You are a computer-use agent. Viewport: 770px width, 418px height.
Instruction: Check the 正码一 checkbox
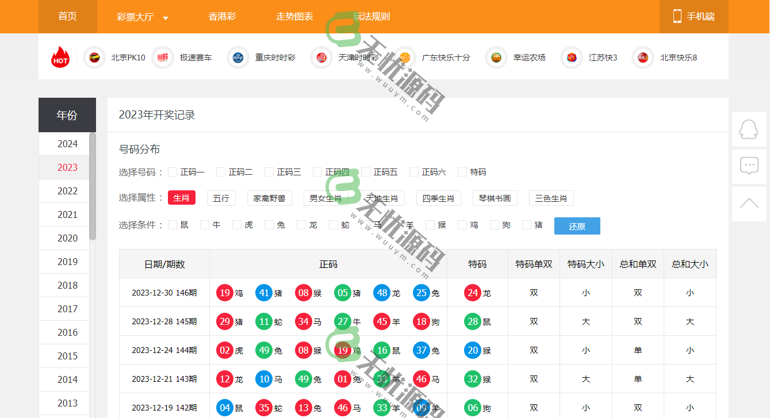173,171
